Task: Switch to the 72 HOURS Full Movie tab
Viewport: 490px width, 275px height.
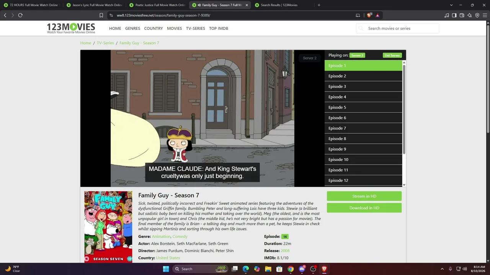Action: click(31, 5)
